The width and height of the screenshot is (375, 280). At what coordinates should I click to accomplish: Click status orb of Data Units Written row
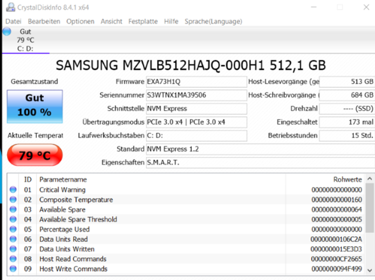pyautogui.click(x=13, y=249)
